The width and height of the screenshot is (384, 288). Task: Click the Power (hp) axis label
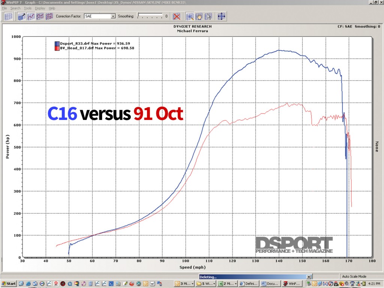click(7, 147)
